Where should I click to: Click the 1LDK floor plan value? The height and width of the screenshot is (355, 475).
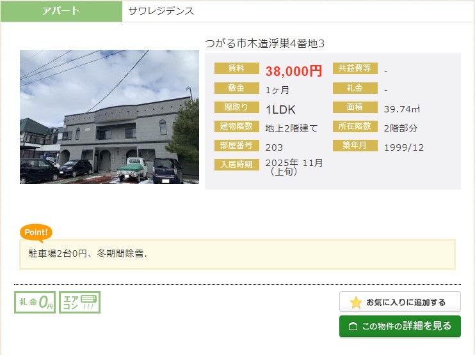point(280,109)
